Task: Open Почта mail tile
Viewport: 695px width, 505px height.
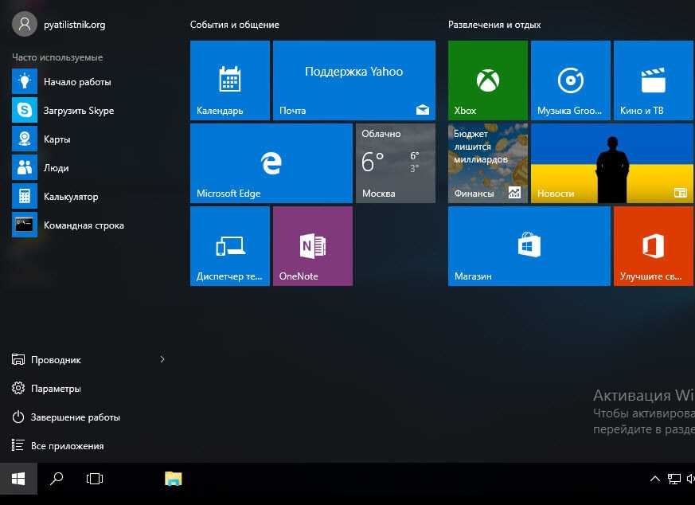Action: pyautogui.click(x=353, y=80)
